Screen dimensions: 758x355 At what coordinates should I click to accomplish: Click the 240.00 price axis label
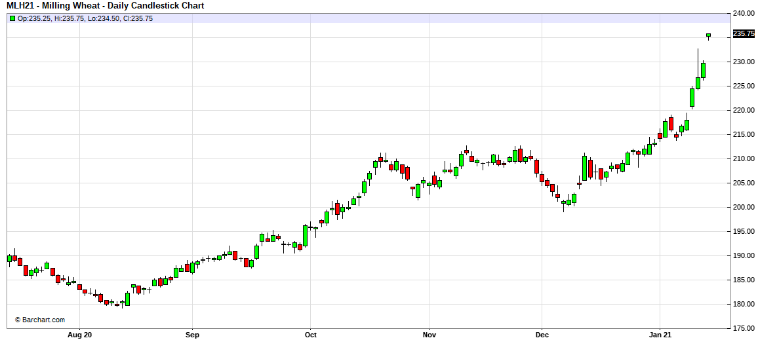[x=744, y=14]
